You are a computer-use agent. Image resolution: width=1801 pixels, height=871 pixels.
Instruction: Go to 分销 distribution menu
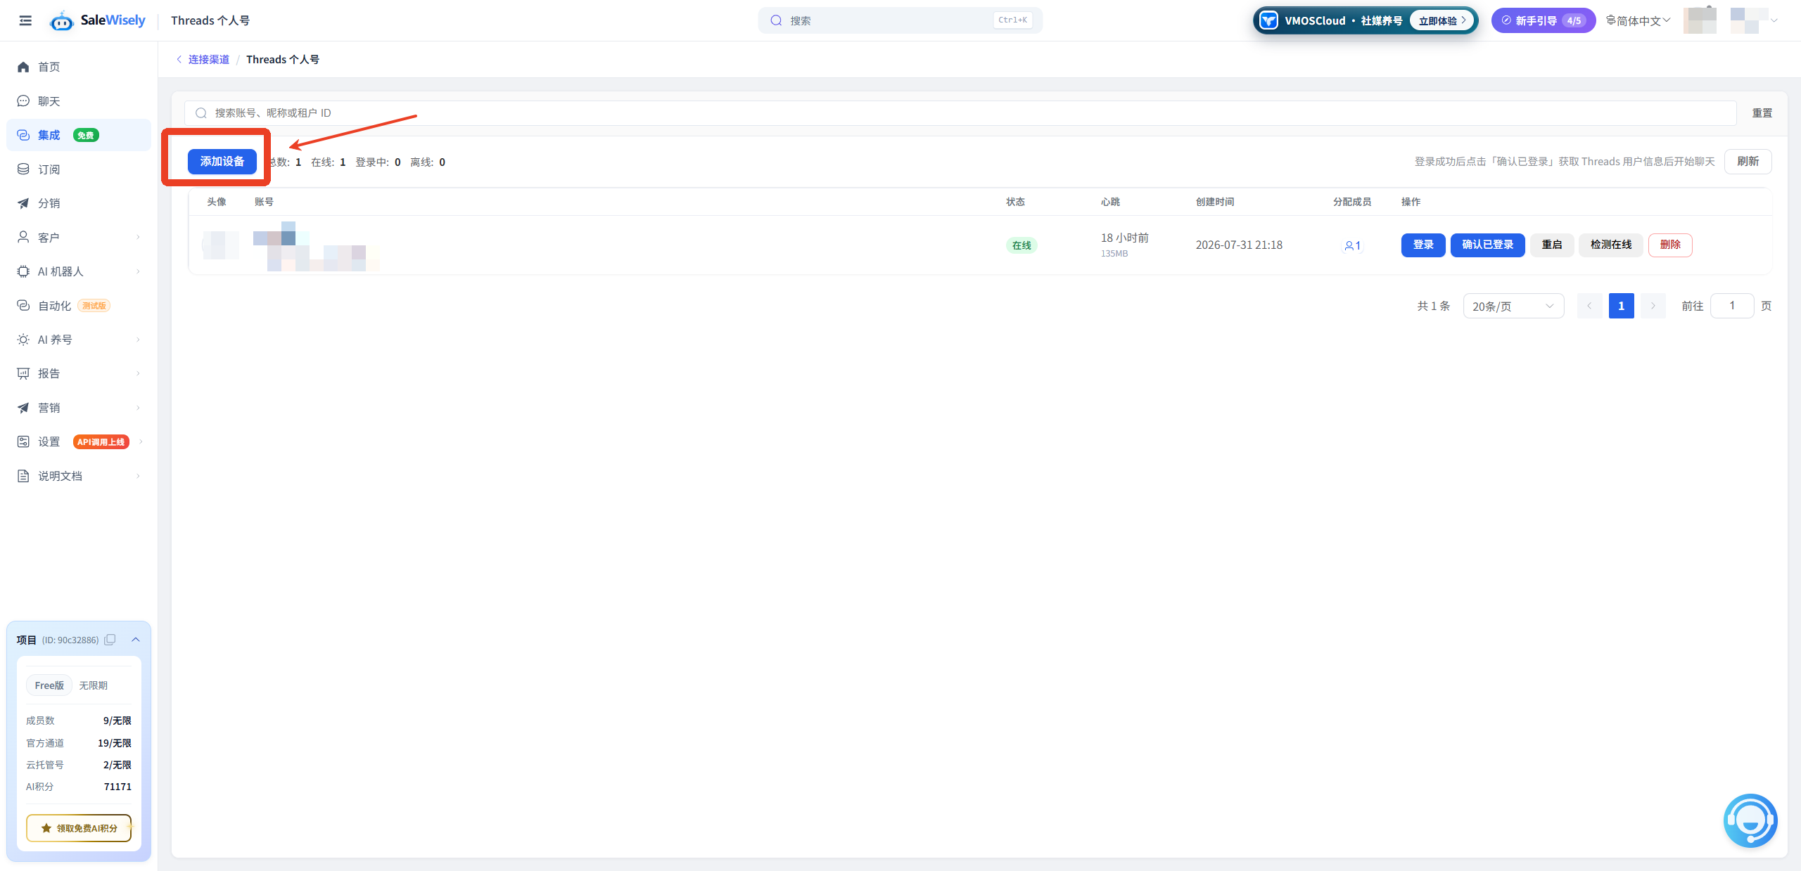point(79,203)
